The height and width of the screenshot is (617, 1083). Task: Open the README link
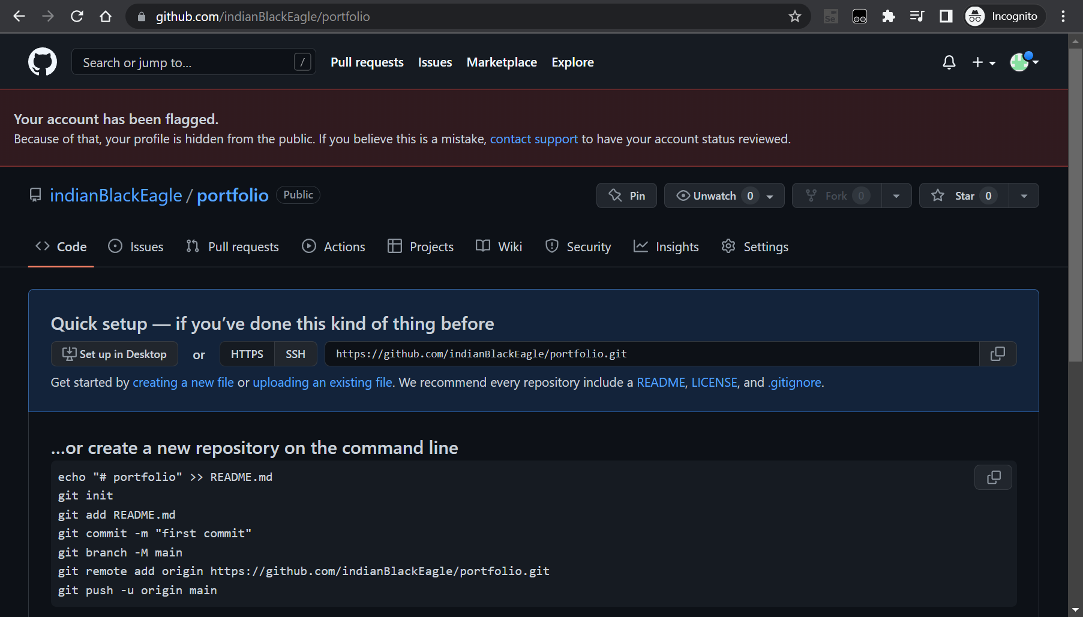pyautogui.click(x=661, y=383)
